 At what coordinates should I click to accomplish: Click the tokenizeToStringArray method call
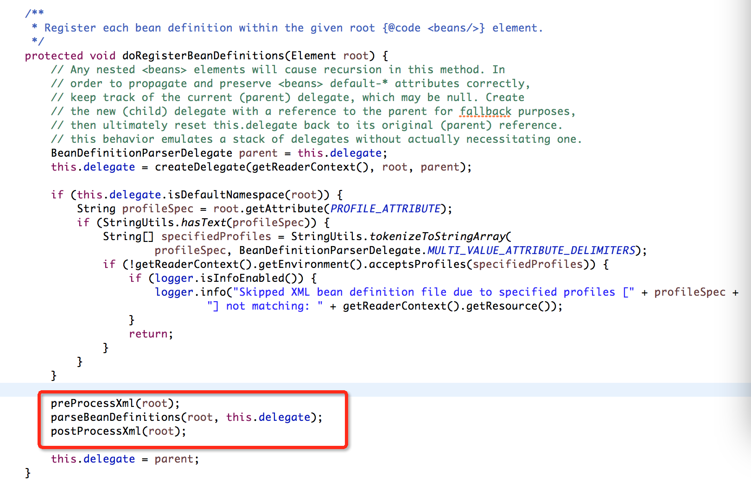click(x=437, y=236)
